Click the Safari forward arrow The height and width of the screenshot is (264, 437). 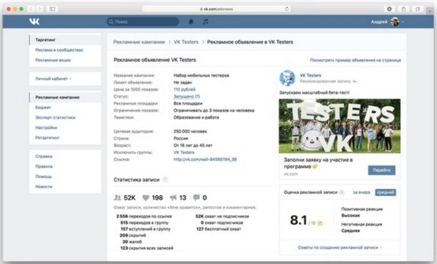click(x=39, y=9)
